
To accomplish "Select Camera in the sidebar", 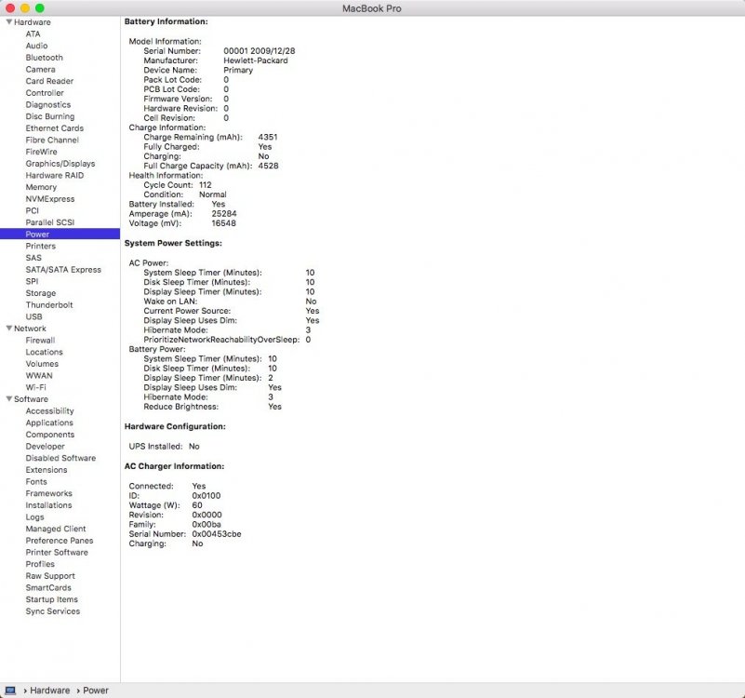I will point(40,70).
